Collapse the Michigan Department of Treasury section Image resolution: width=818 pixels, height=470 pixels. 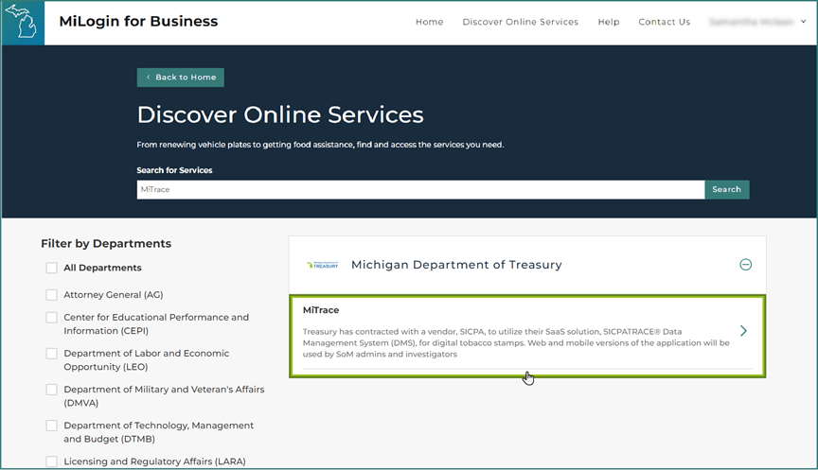click(x=745, y=265)
